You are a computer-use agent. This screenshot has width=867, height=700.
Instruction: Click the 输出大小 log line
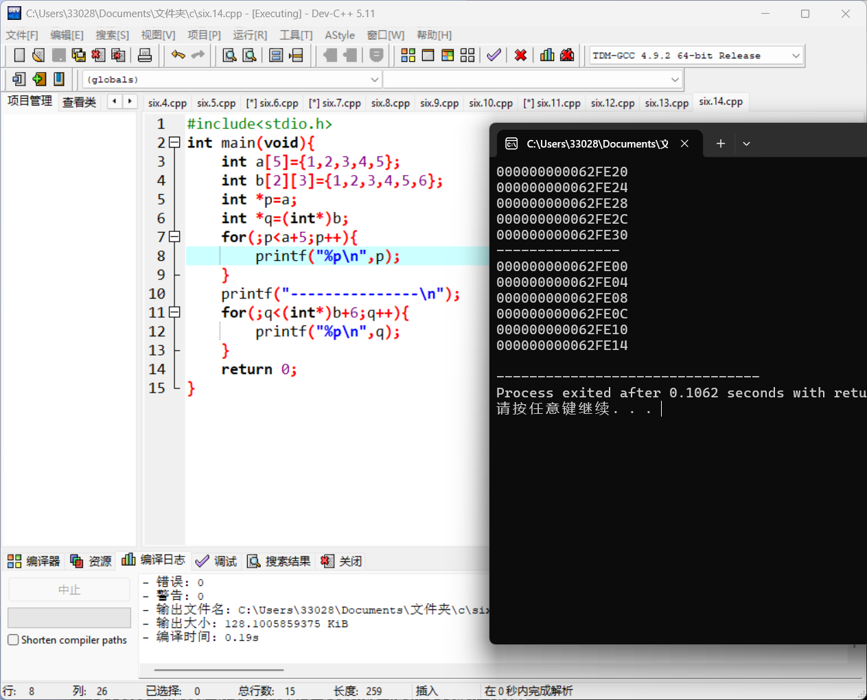click(245, 623)
